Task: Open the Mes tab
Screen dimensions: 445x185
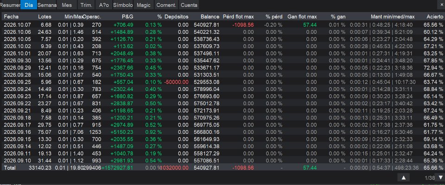Action: pyautogui.click(x=67, y=5)
